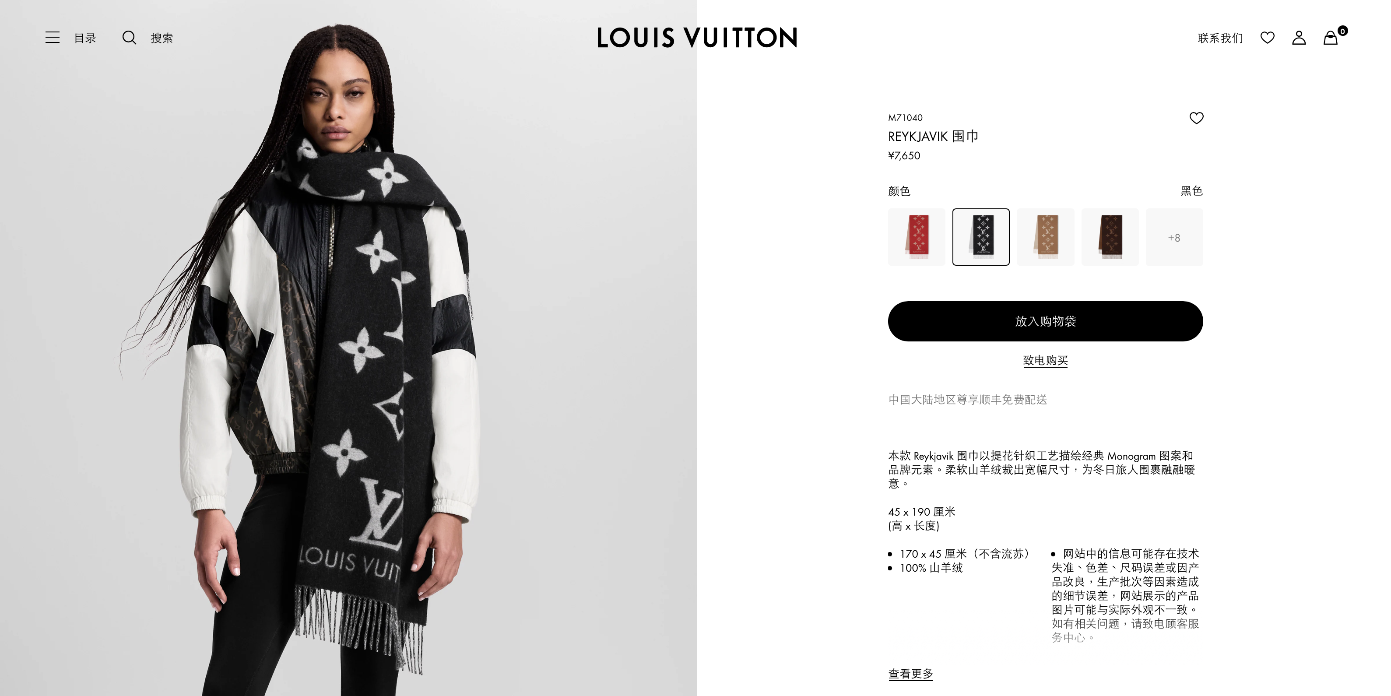Select the black scarf color swatch
This screenshot has height=696, width=1391.
pos(980,237)
